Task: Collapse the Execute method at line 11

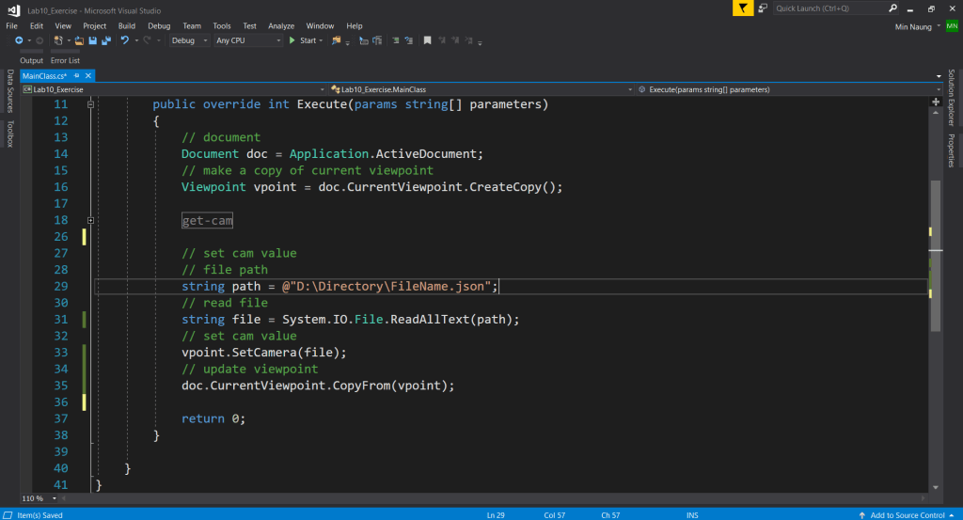Action: pyautogui.click(x=91, y=104)
